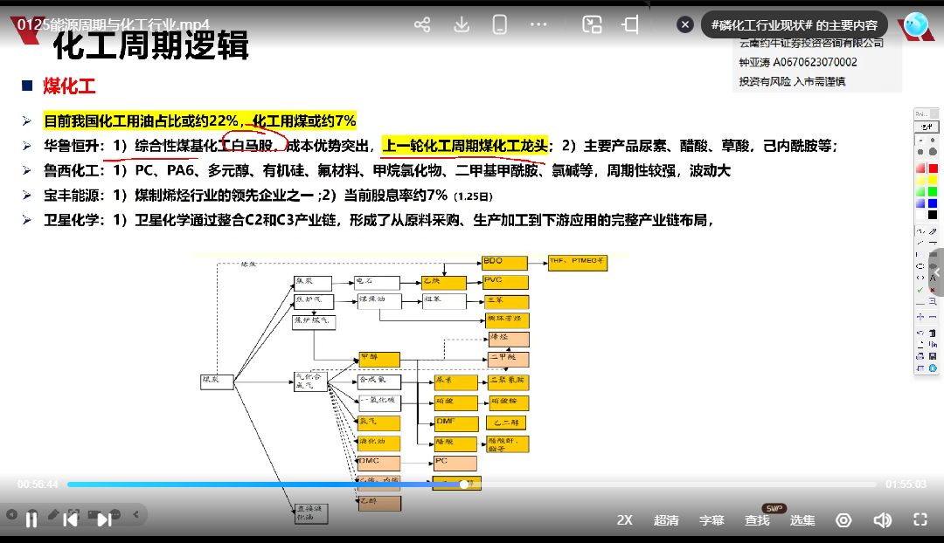The height and width of the screenshot is (543, 944).
Task: Collapse the floating tool strip with its arrow
Action: pos(136,514)
